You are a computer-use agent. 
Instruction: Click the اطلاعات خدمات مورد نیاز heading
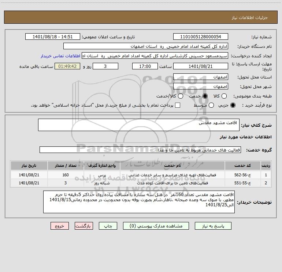(x=245, y=137)
